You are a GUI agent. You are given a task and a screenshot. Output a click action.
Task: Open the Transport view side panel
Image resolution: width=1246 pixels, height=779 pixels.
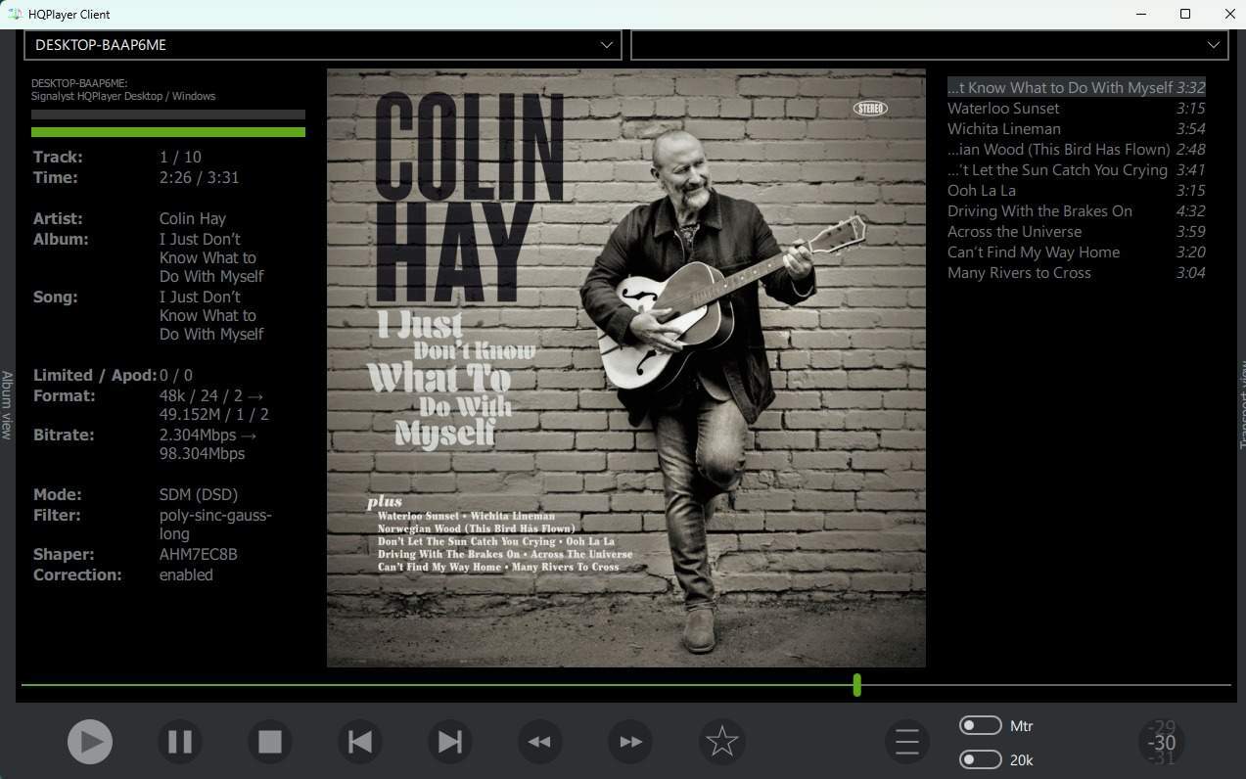(1241, 404)
